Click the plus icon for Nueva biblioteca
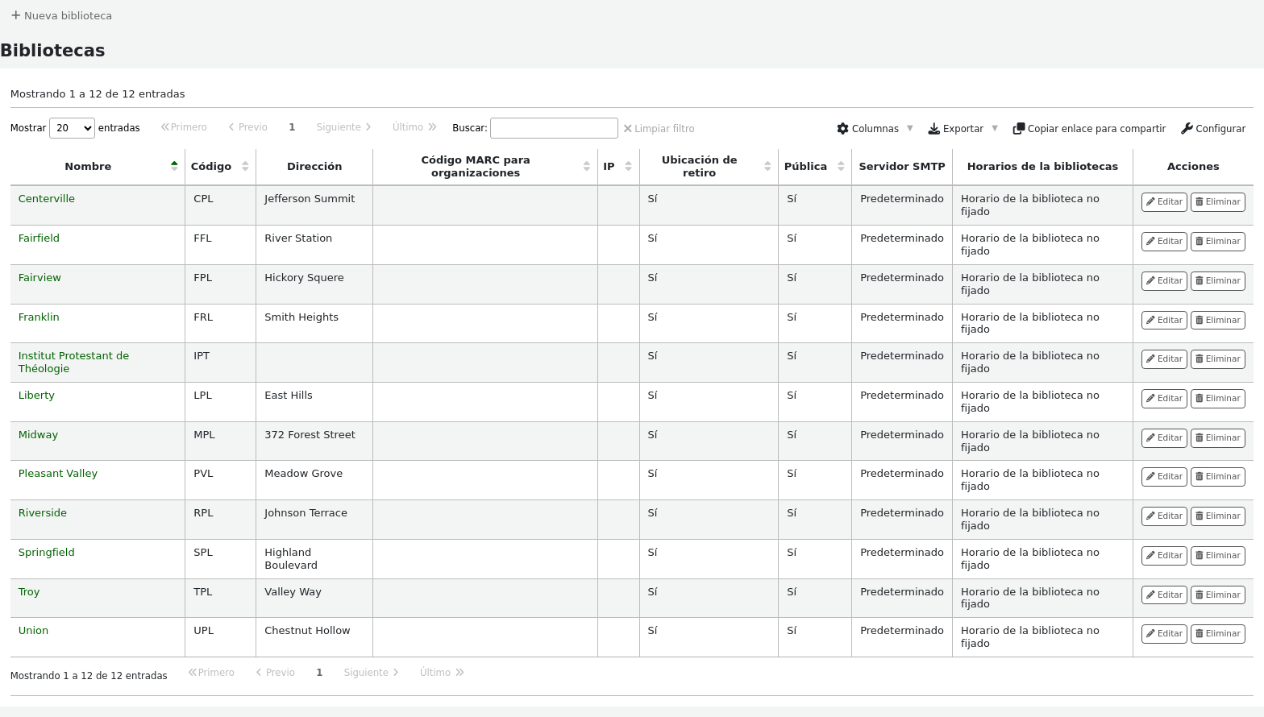This screenshot has height=717, width=1264. point(15,15)
